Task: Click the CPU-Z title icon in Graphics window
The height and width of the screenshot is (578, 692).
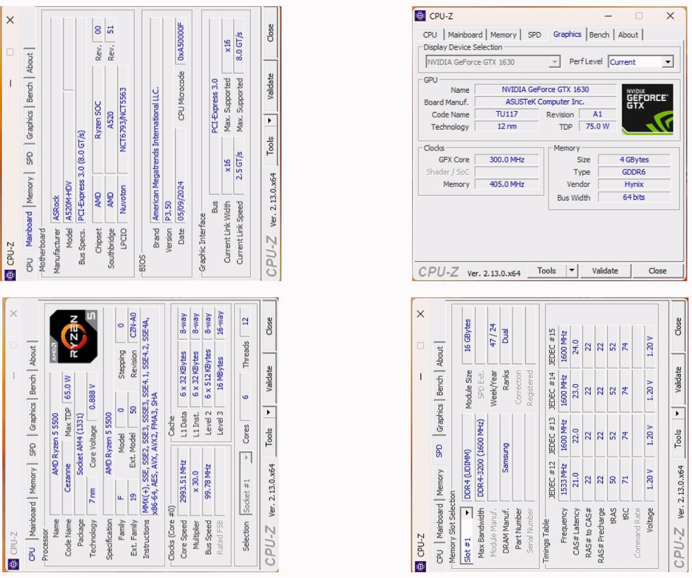Action: tap(420, 16)
